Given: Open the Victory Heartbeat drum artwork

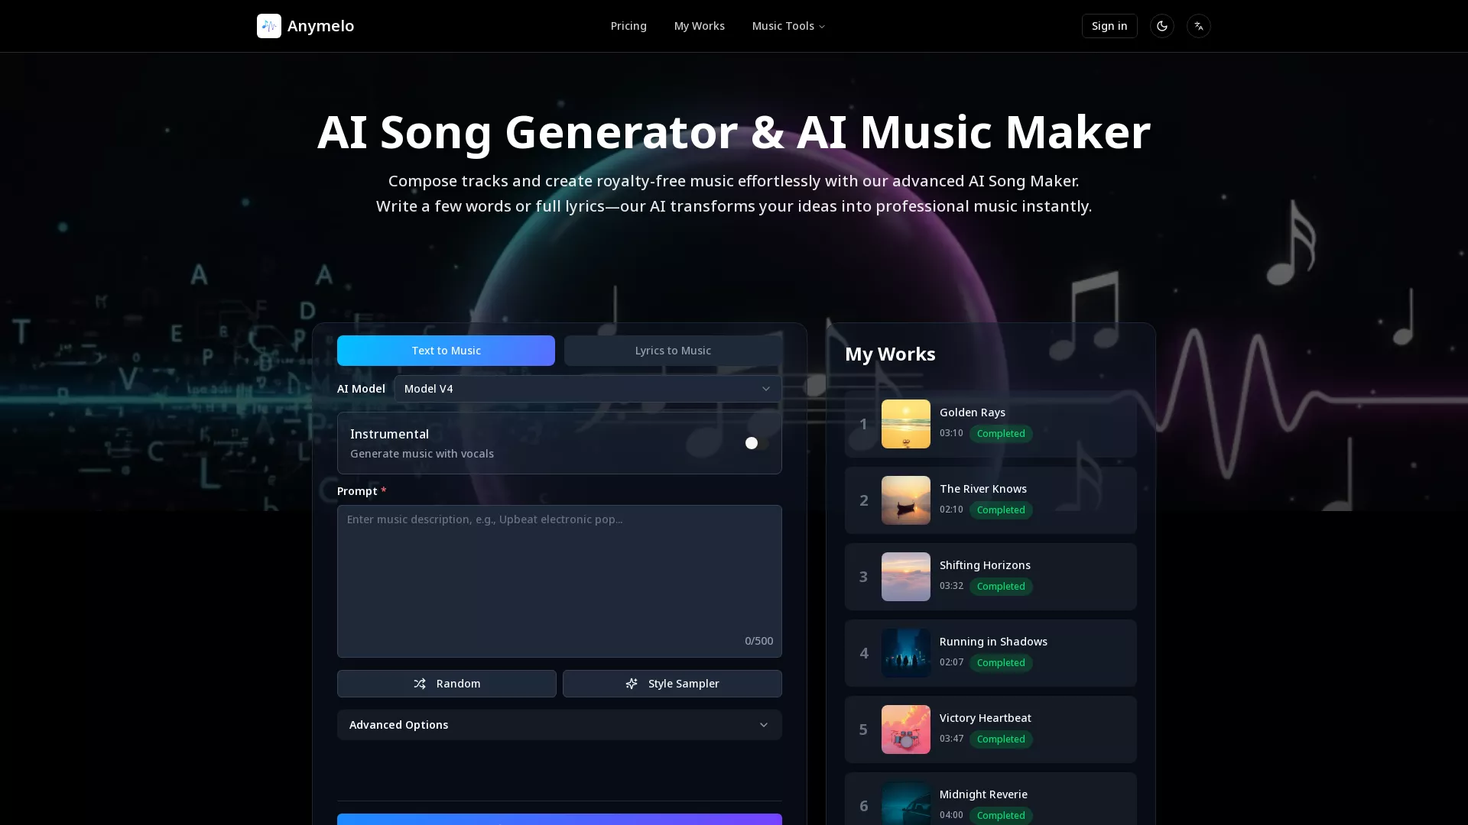Looking at the screenshot, I should [x=905, y=730].
